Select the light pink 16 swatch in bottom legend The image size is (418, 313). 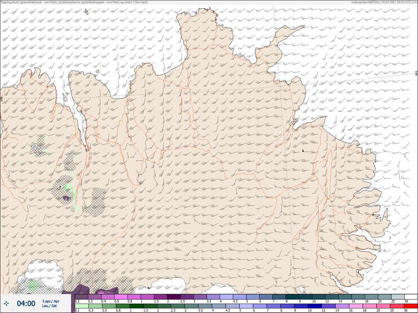click(356, 306)
